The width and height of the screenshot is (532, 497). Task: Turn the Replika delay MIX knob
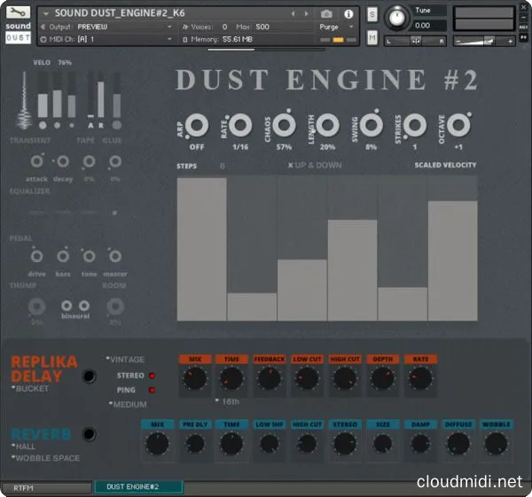coord(195,378)
